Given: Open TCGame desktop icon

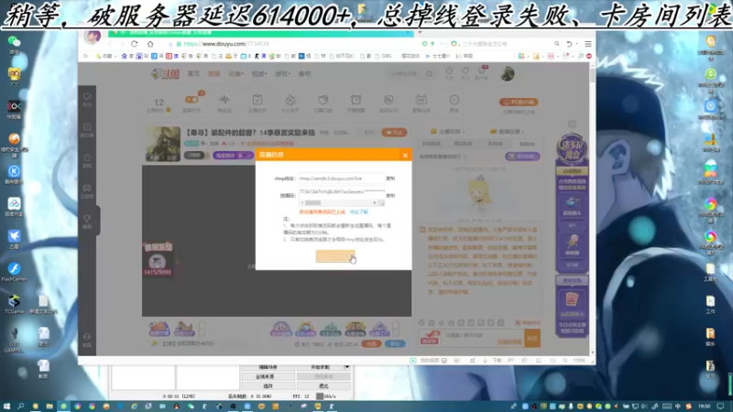Looking at the screenshot, I should point(14,301).
